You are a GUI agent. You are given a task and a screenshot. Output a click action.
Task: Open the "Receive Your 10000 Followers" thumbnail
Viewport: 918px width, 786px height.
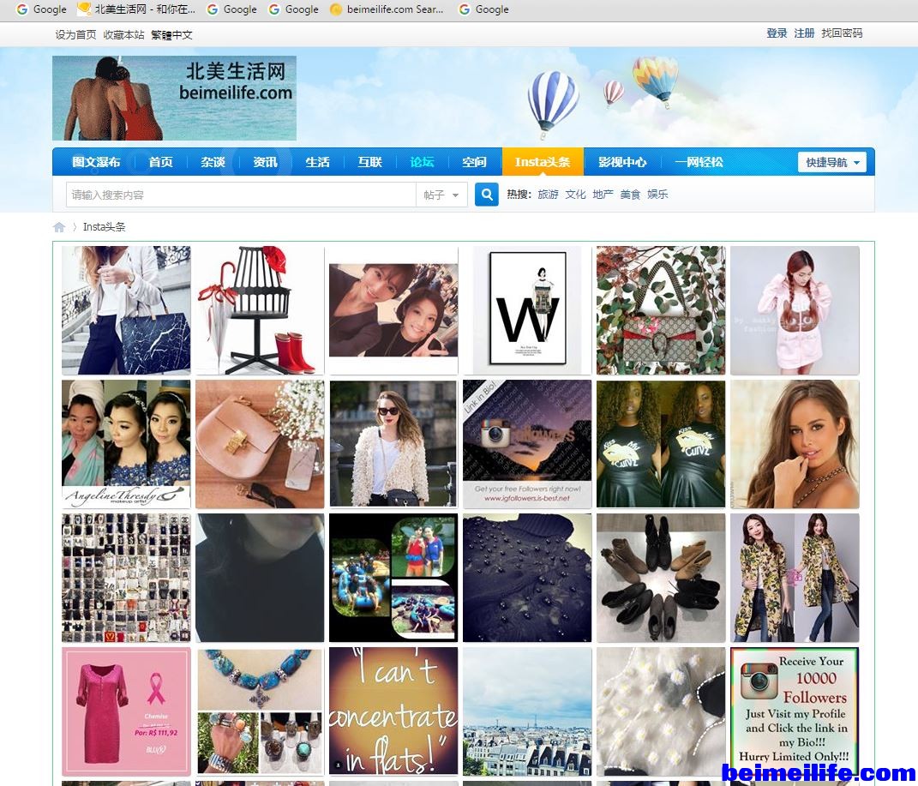(x=795, y=711)
